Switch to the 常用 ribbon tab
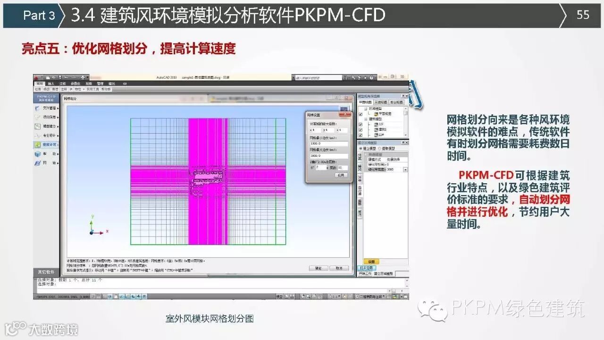 (x=39, y=83)
